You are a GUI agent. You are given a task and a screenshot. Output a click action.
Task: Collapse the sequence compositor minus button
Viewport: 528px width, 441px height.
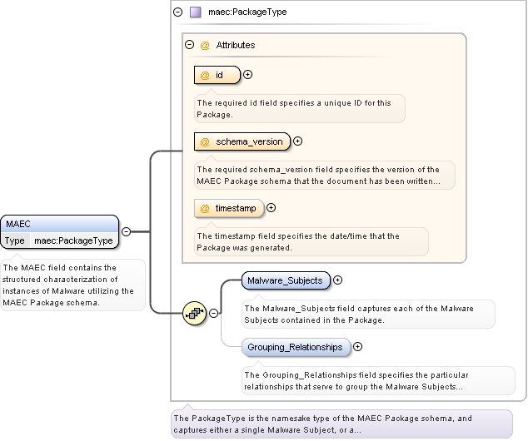tap(214, 313)
